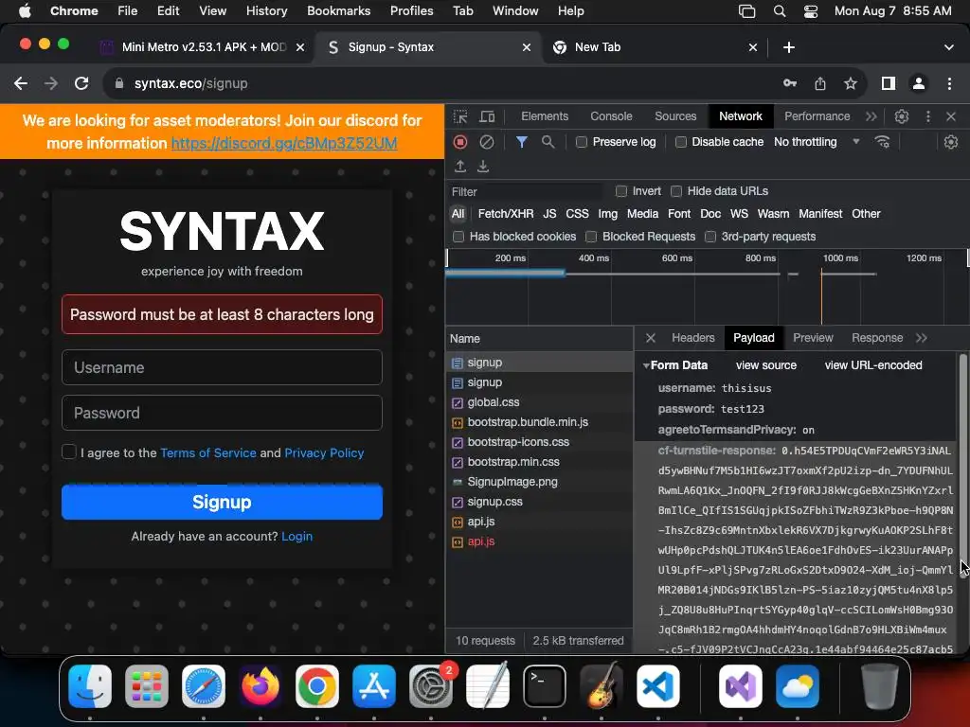Click the import HAR upload icon
Screen dimensions: 970x727
click(460, 167)
